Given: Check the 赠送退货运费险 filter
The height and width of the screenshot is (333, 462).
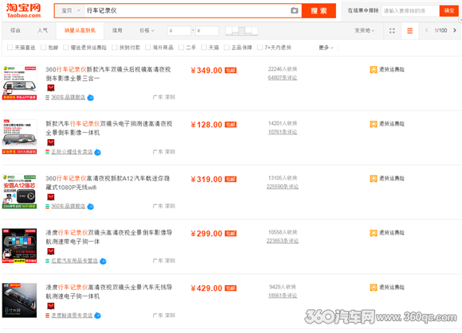Looking at the screenshot, I should pos(66,48).
